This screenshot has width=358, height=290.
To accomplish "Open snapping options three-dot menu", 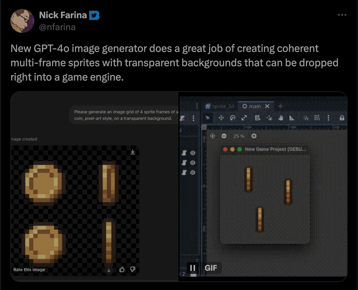I will tap(328, 118).
